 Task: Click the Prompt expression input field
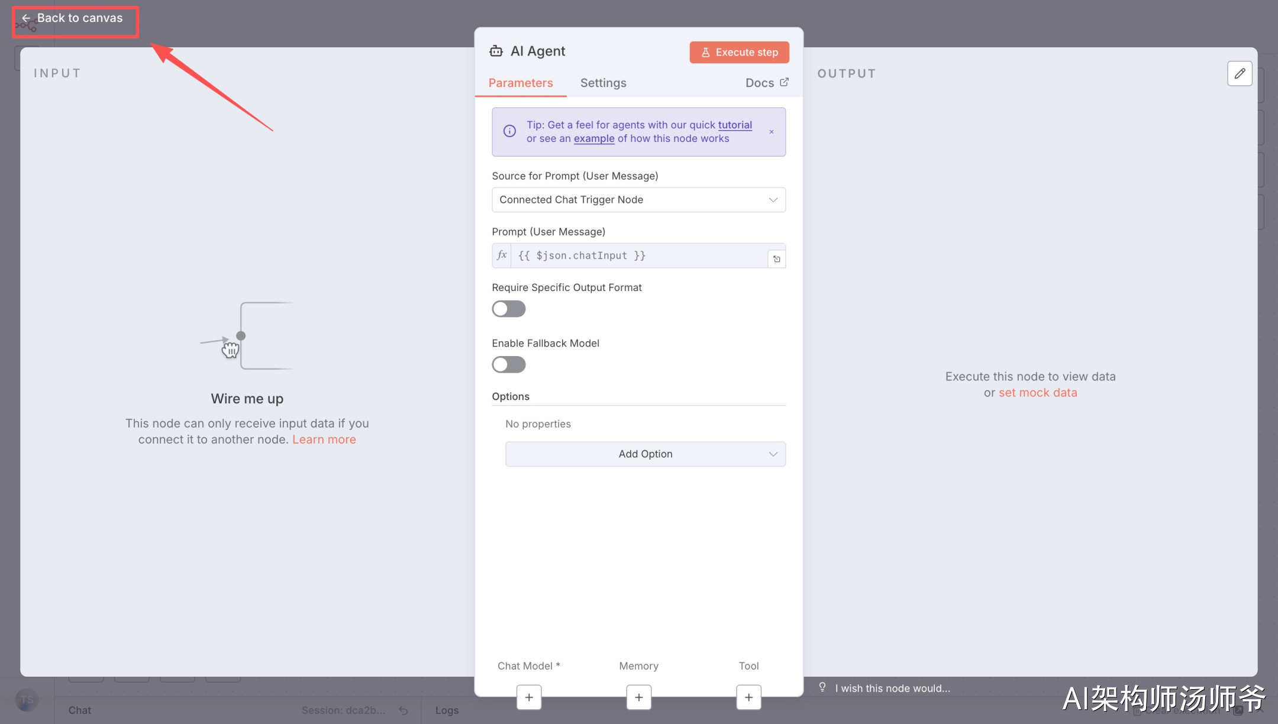point(638,256)
